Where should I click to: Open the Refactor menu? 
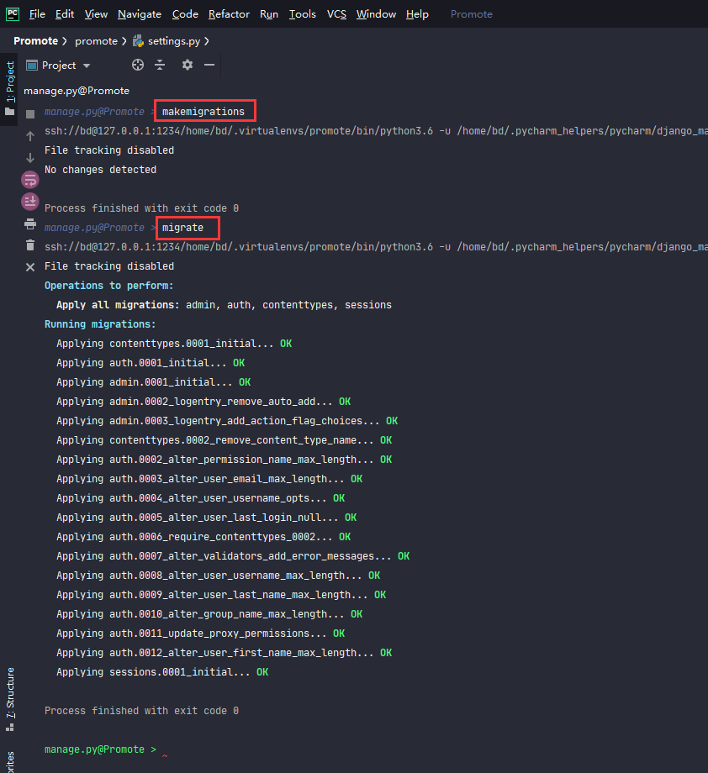click(229, 14)
